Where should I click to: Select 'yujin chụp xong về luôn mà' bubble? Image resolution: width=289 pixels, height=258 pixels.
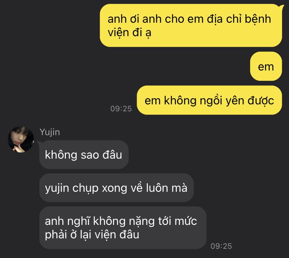coord(116,188)
